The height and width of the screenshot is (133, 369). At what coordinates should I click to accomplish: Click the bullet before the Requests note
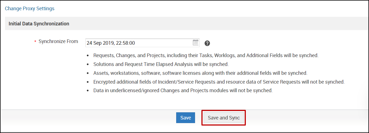[x=88, y=56]
